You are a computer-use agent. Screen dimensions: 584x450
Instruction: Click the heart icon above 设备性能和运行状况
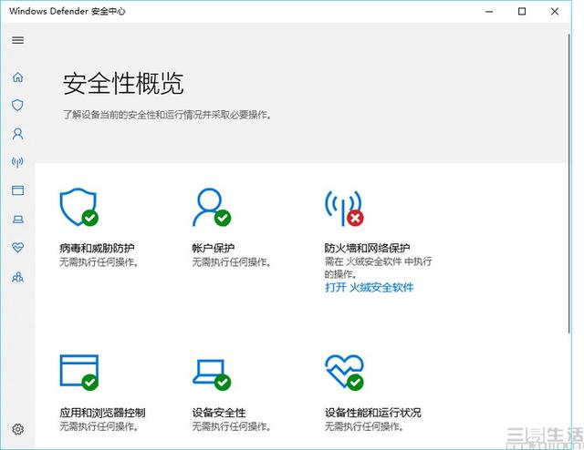point(344,373)
